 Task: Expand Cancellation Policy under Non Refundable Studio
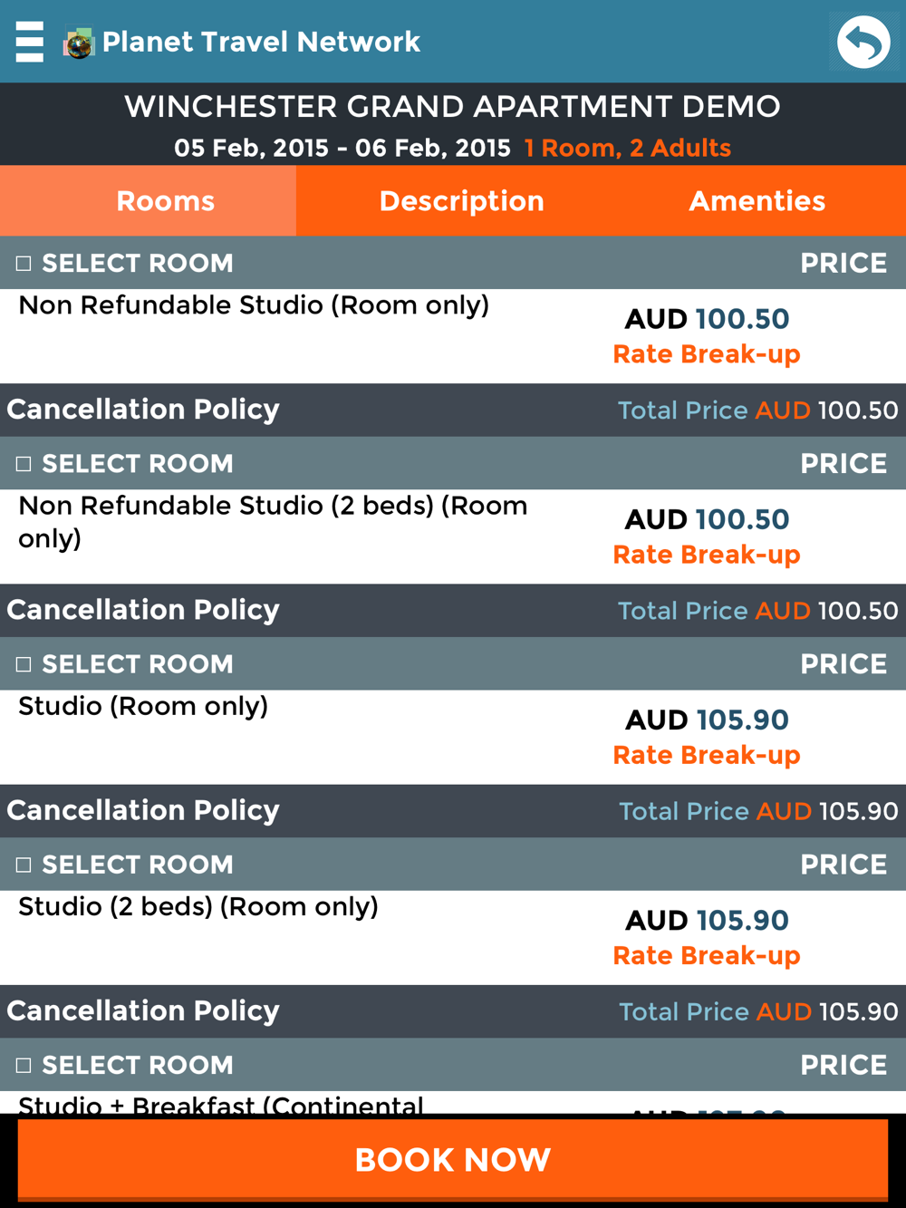[143, 410]
